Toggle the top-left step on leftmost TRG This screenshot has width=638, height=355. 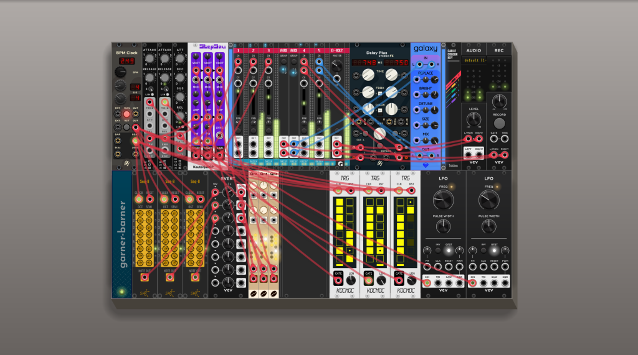(340, 202)
